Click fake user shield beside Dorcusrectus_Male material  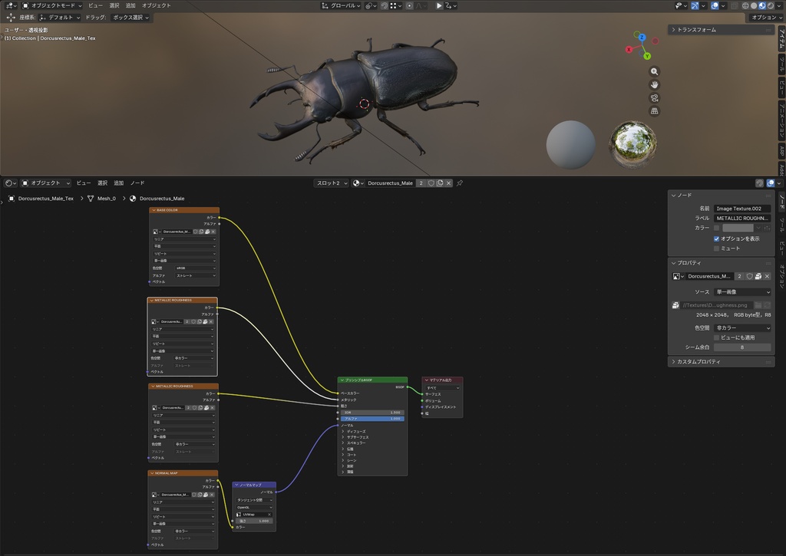tap(431, 183)
